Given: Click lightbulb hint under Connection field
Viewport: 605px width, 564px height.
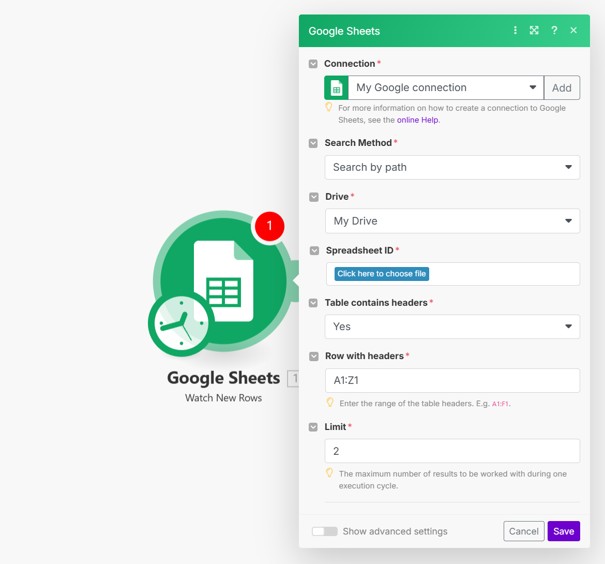Looking at the screenshot, I should (x=329, y=107).
